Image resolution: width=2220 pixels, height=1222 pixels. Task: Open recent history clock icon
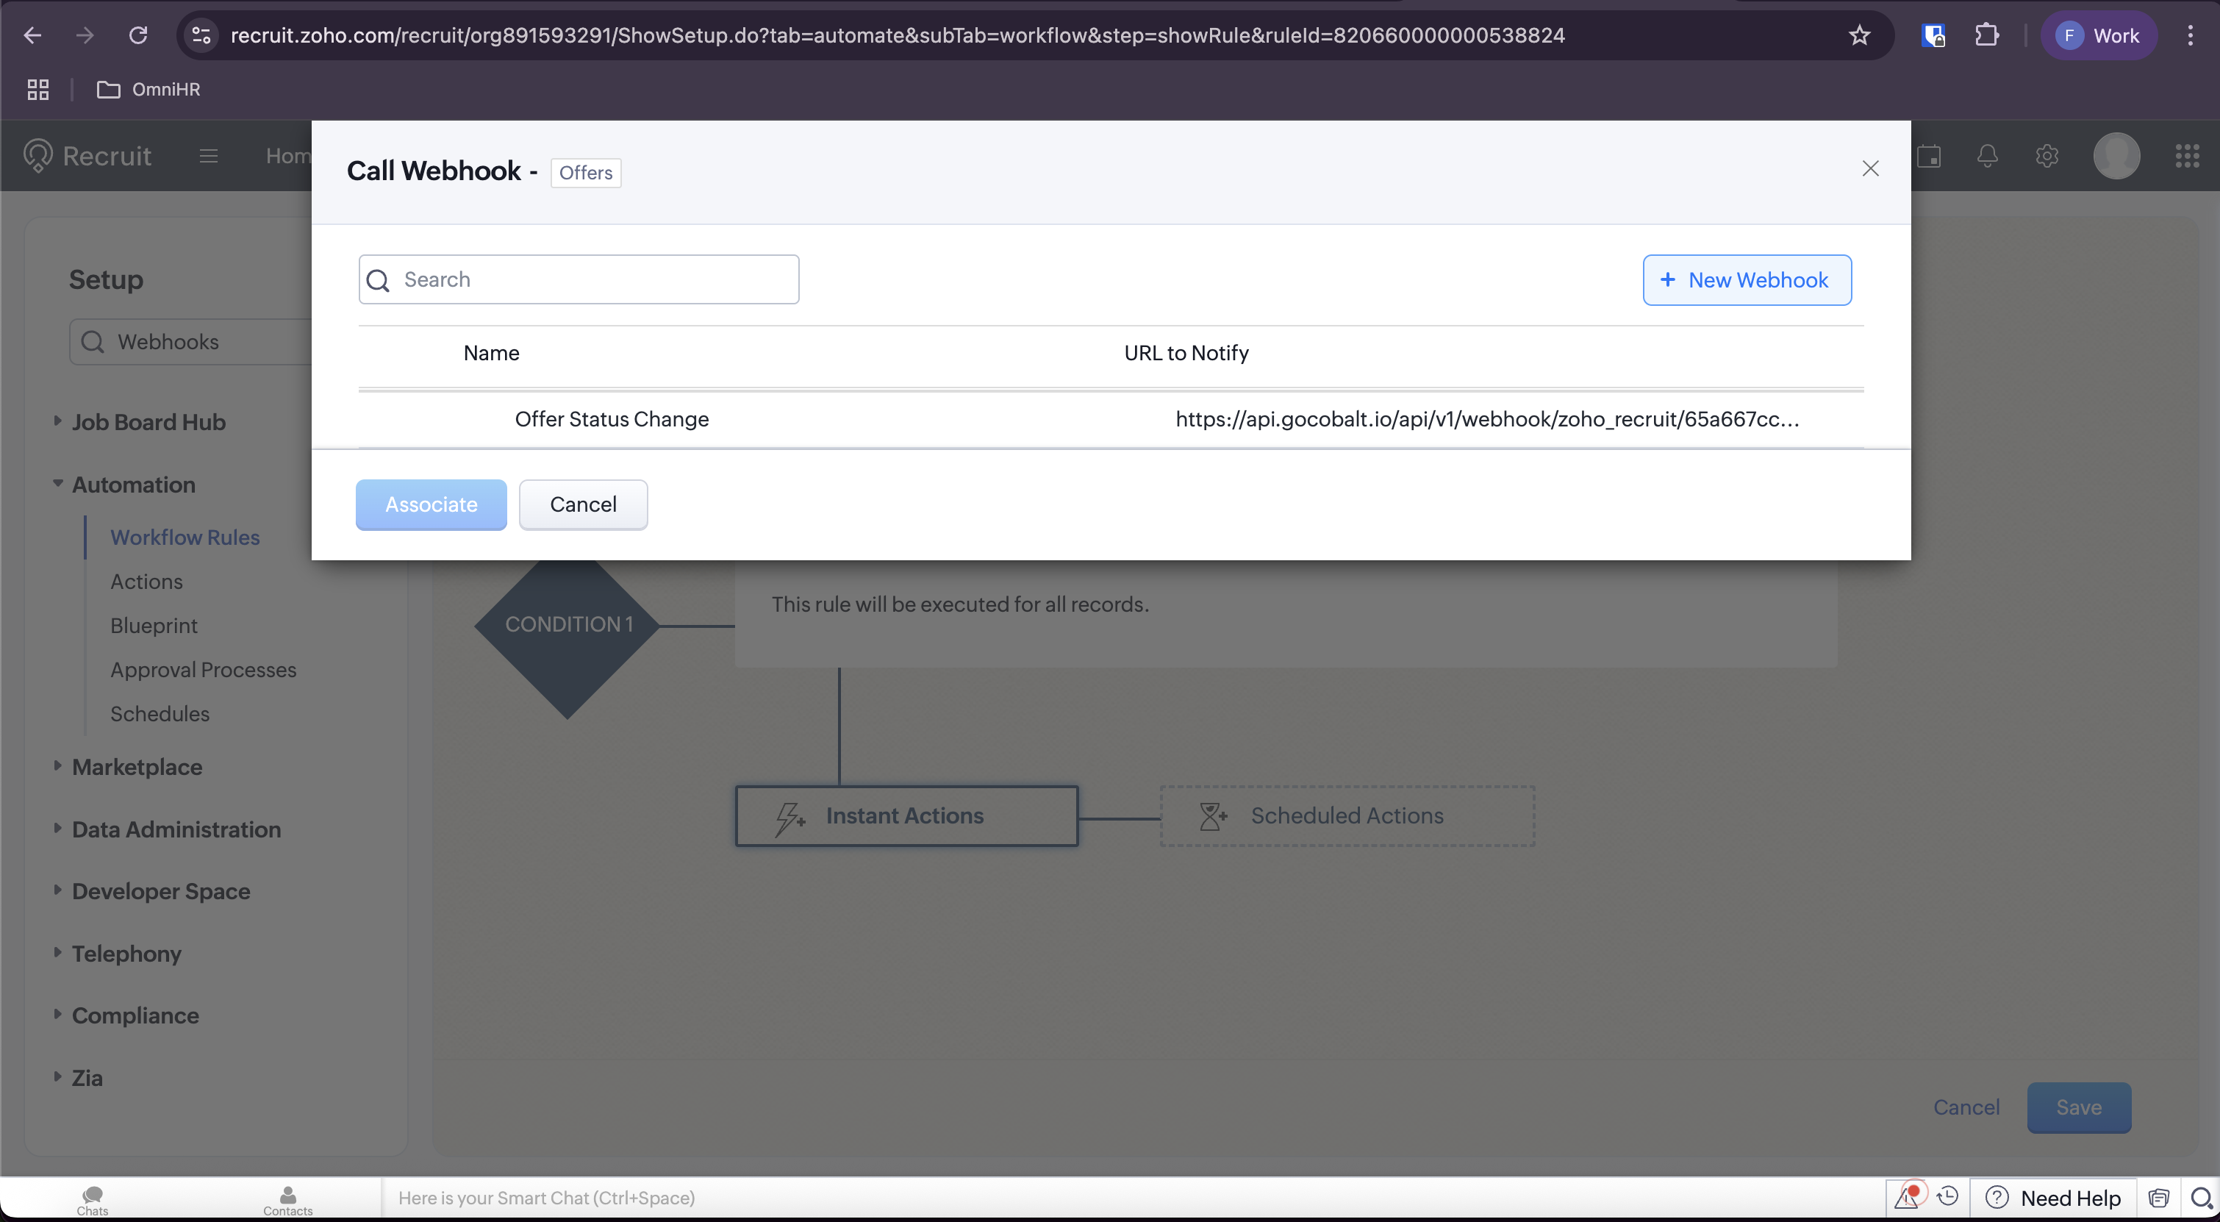(1947, 1197)
